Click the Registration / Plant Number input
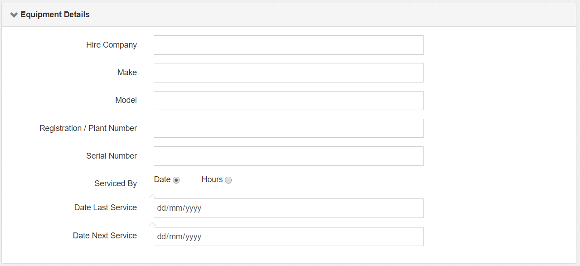 [x=288, y=128]
